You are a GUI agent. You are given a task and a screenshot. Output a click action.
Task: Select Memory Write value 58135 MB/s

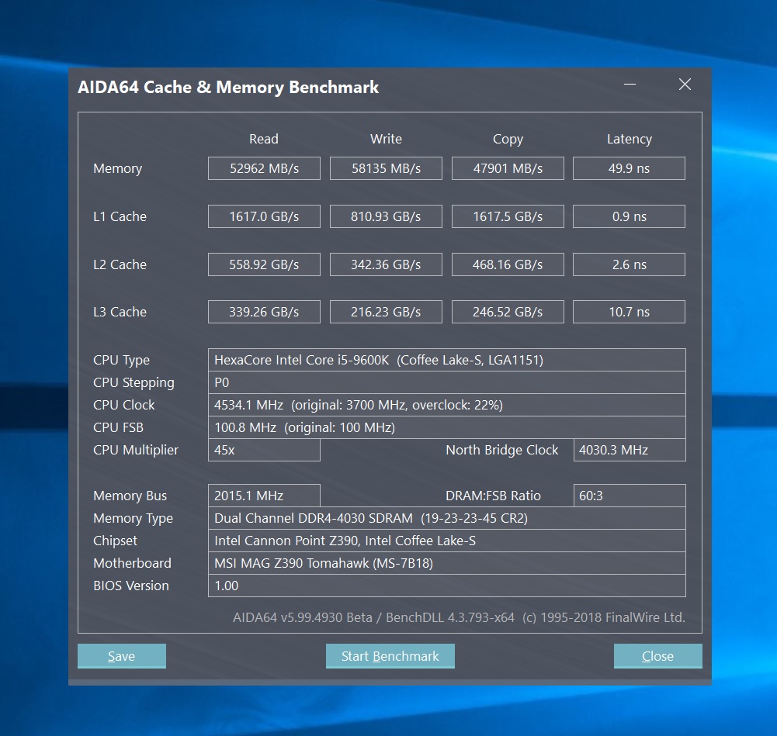[386, 168]
